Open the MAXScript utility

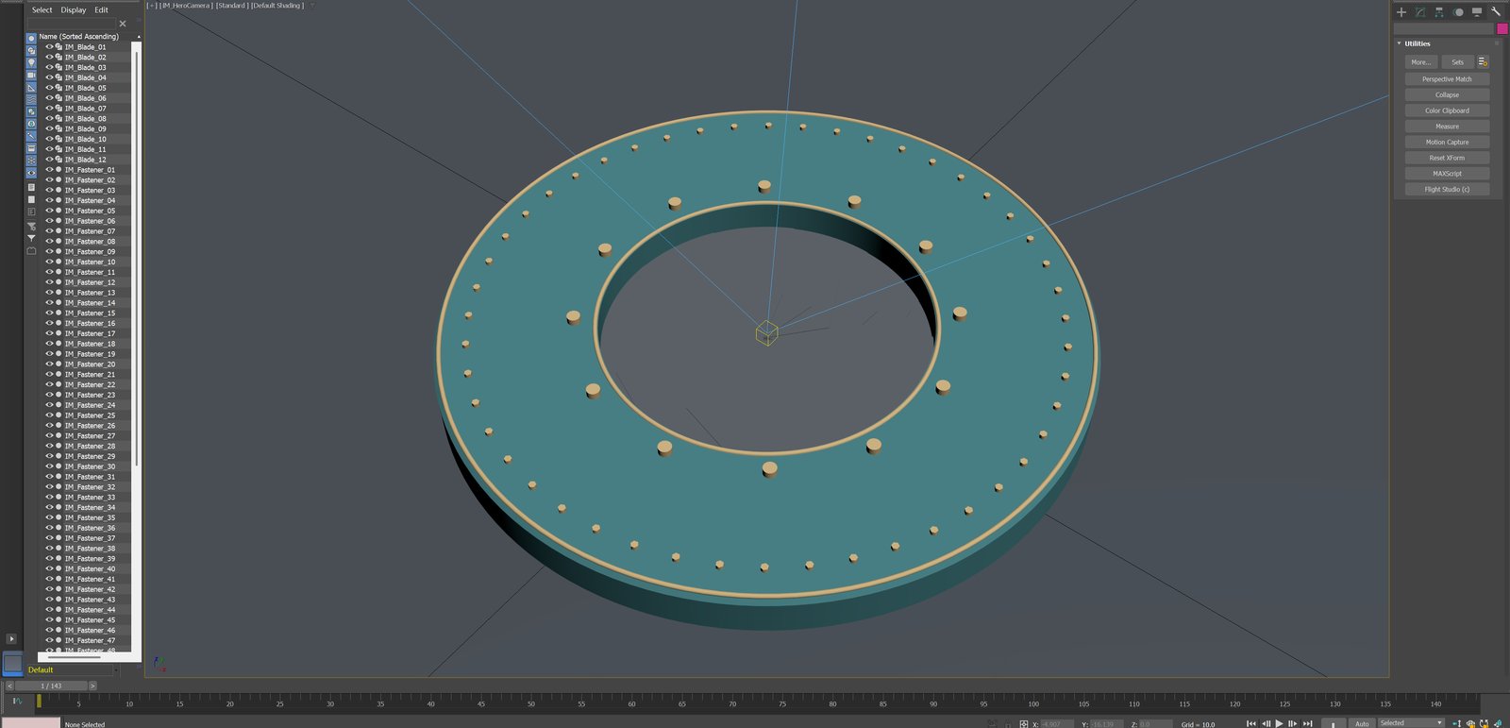pyautogui.click(x=1447, y=174)
